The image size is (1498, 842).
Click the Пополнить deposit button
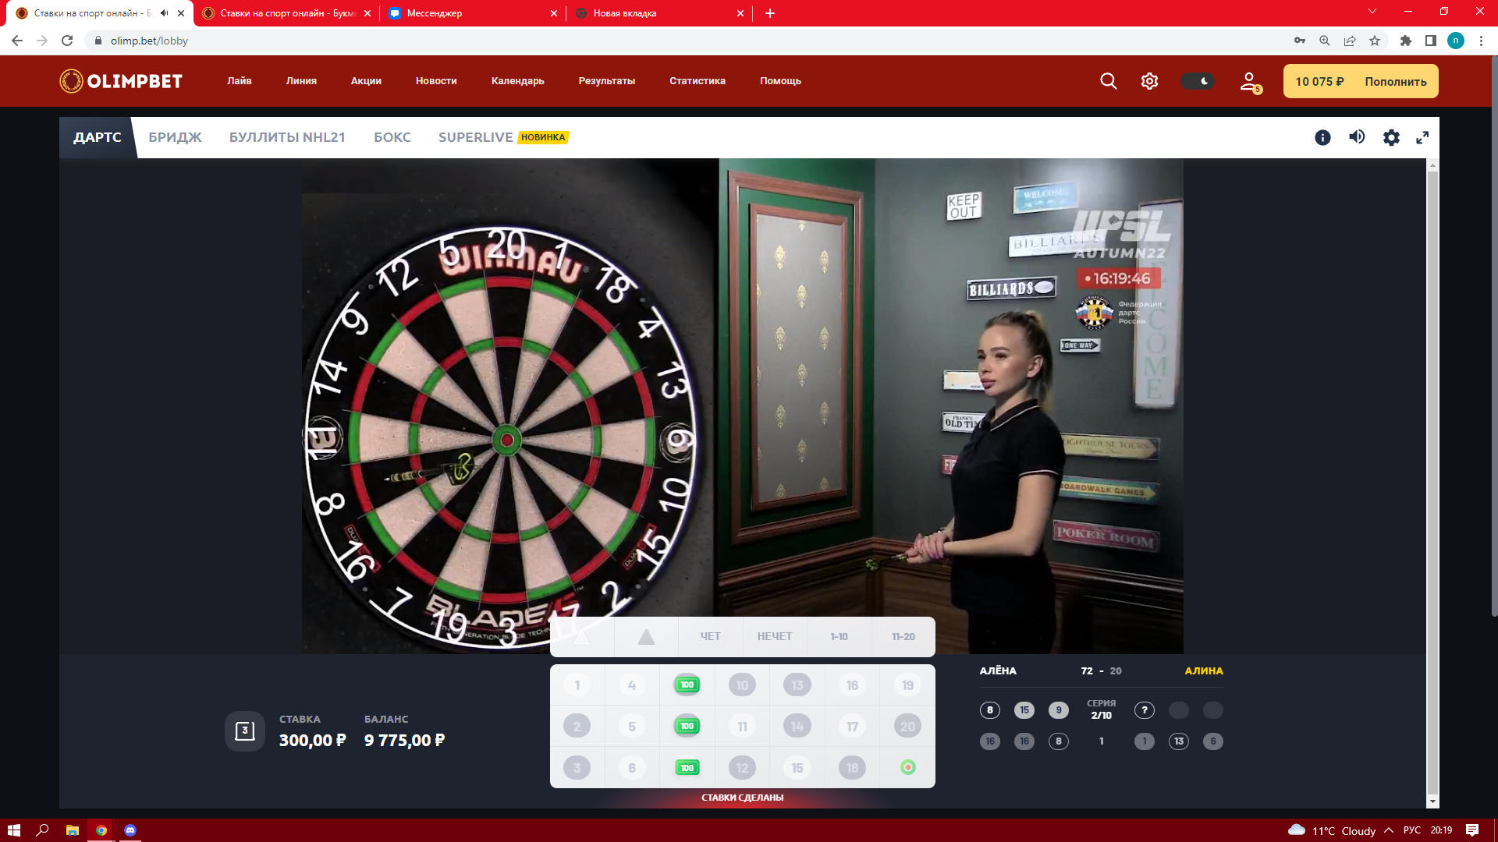[1395, 81]
